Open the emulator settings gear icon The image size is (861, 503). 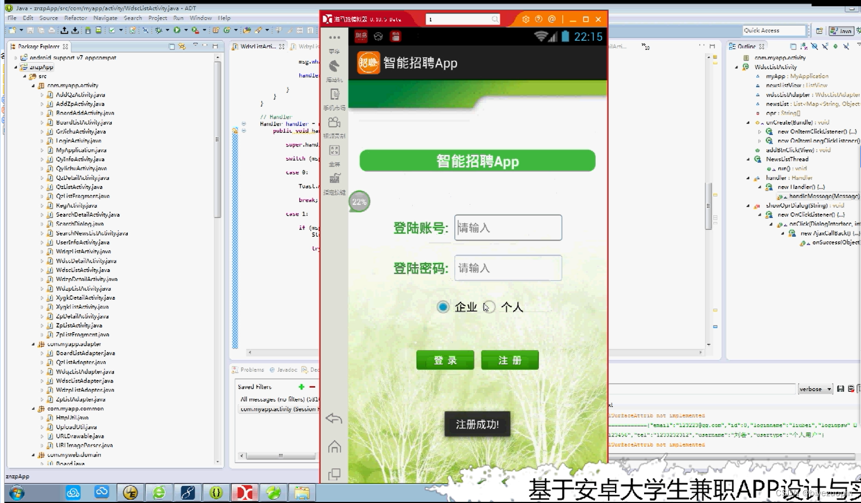click(525, 19)
